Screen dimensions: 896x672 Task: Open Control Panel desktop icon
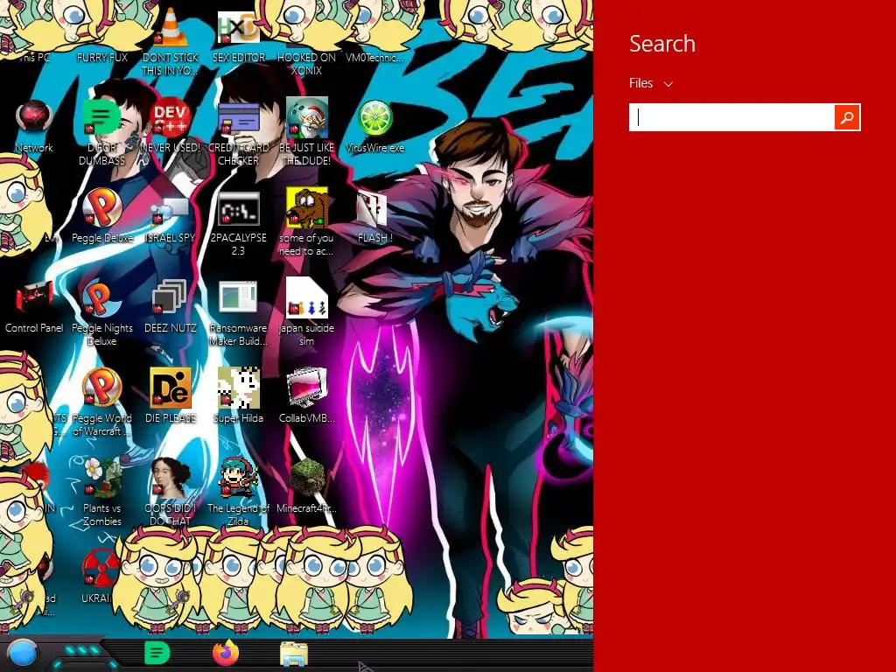click(34, 297)
